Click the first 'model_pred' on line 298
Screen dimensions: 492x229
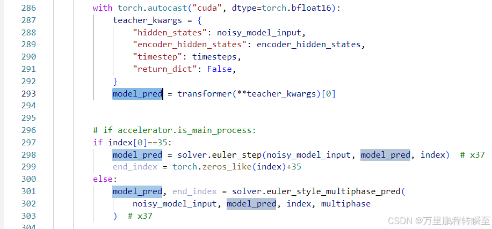[138, 155]
